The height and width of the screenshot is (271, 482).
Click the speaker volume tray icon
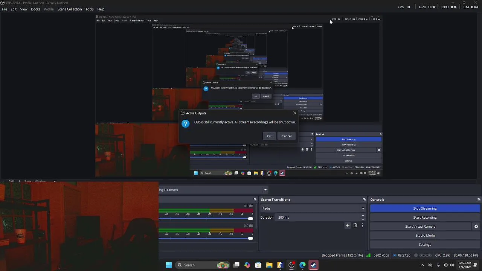point(452,265)
